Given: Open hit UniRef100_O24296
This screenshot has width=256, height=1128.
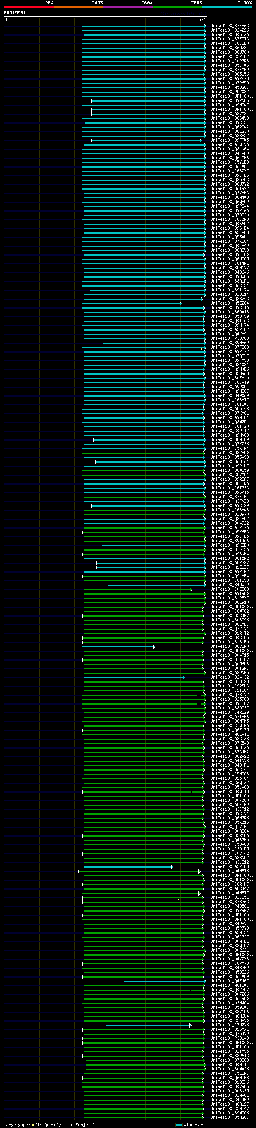Looking at the screenshot, I should click(x=230, y=30).
